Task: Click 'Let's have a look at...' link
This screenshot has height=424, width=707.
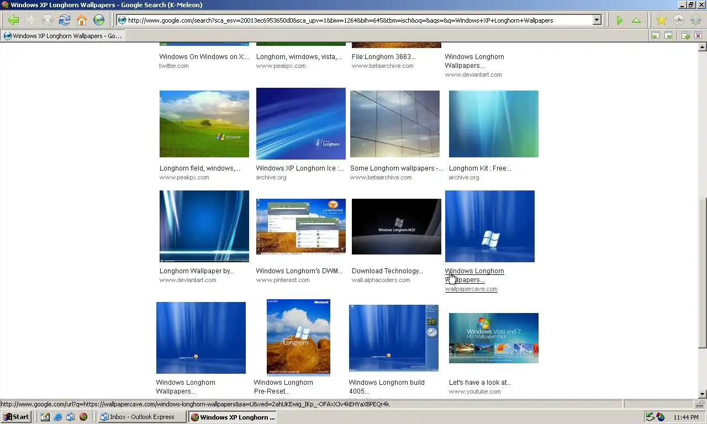Action: coord(480,383)
